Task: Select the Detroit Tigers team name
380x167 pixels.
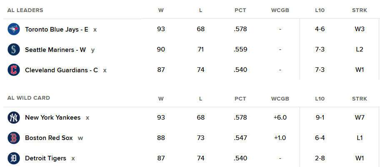Action: (45, 158)
